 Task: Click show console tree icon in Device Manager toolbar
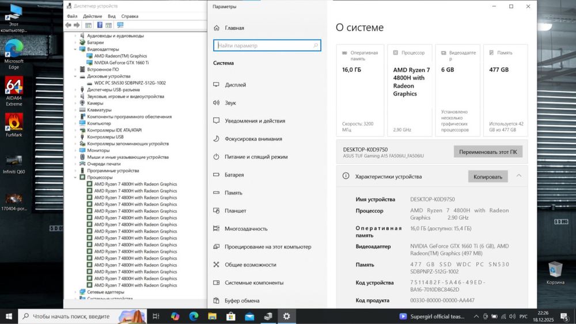[x=88, y=25]
